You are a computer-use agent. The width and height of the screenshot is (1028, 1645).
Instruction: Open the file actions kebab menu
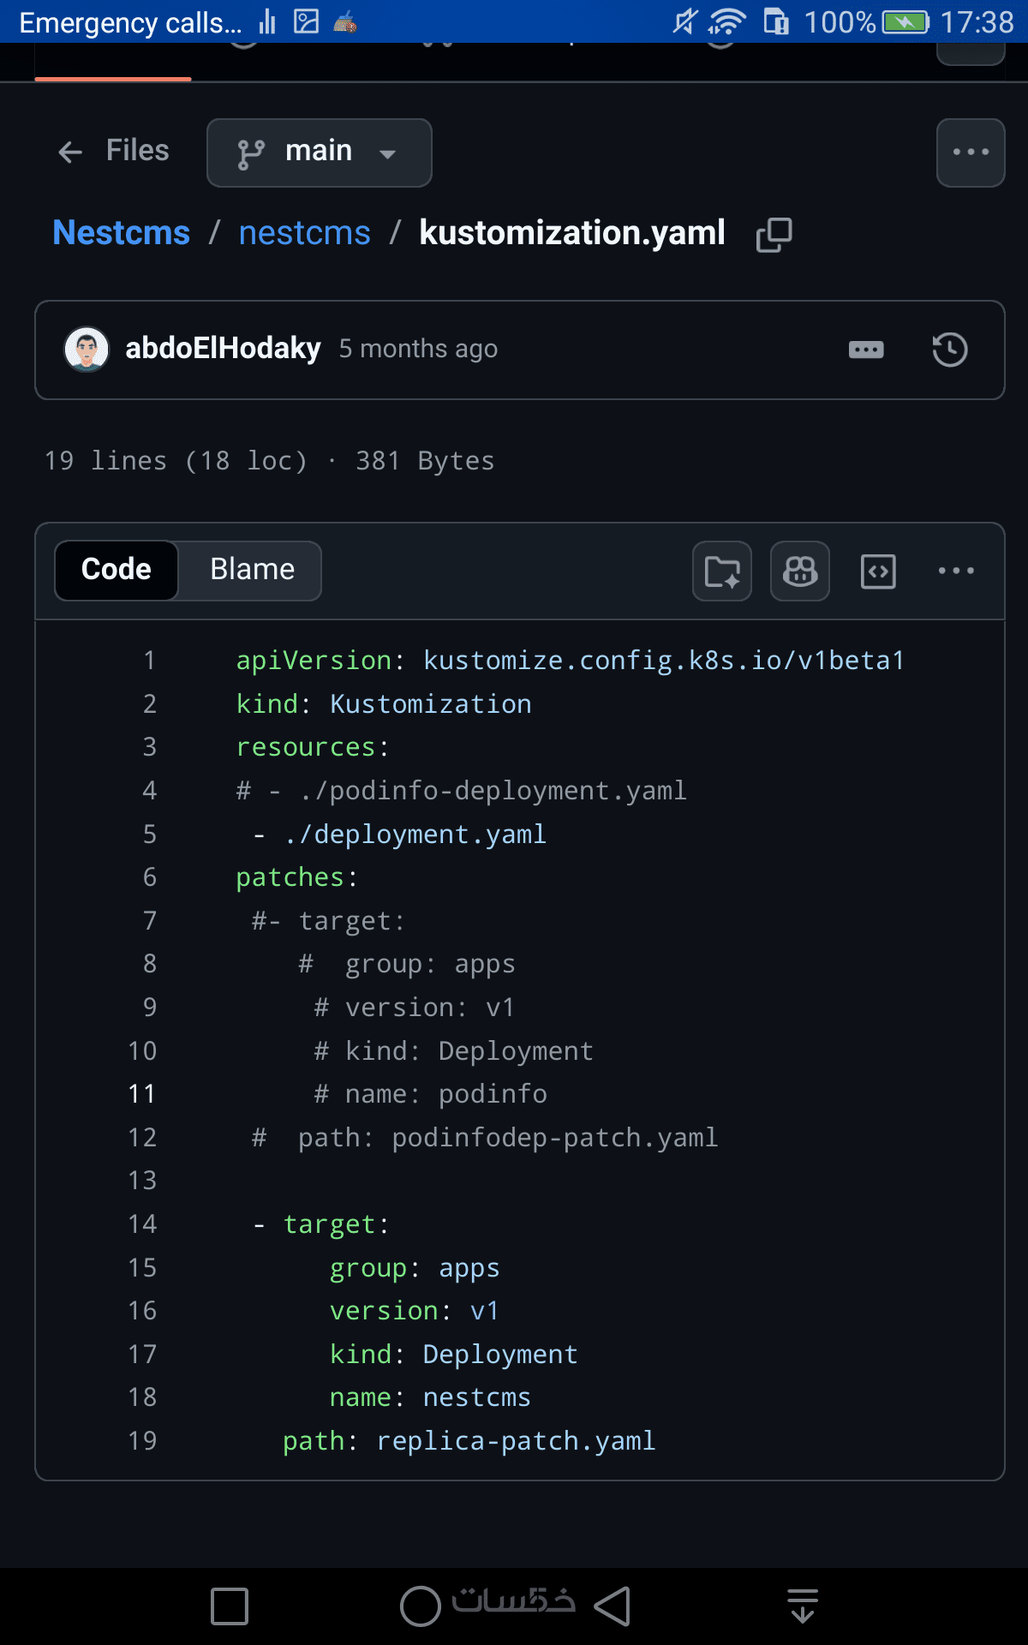[x=956, y=571]
